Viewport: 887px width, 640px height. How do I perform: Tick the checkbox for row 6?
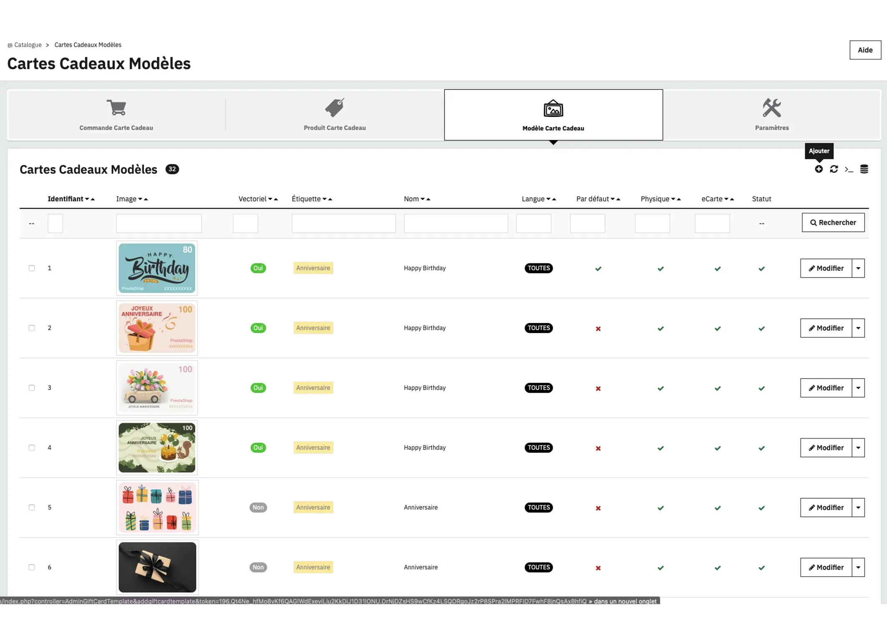32,567
